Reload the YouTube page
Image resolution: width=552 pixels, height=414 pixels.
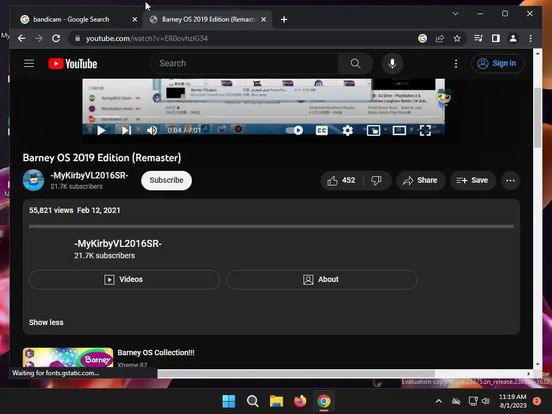pyautogui.click(x=56, y=38)
